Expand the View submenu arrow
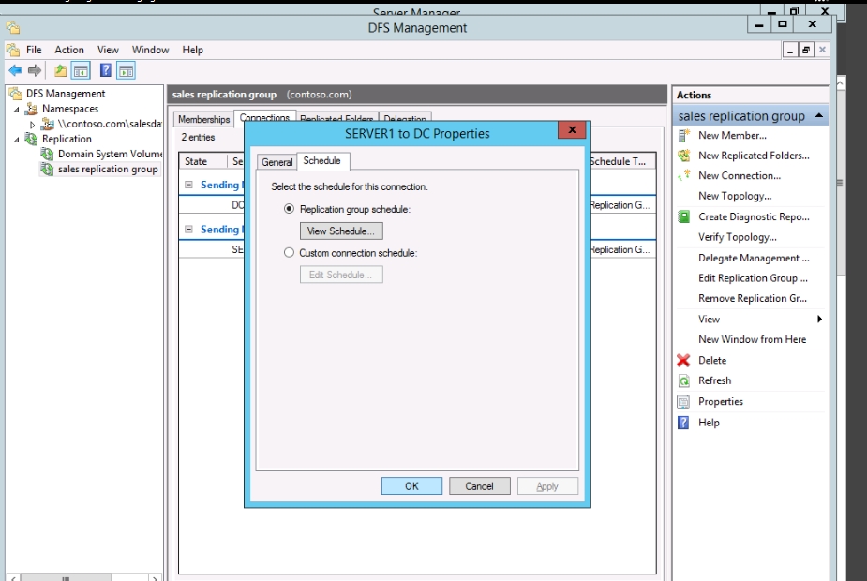The height and width of the screenshot is (581, 867). coord(820,320)
